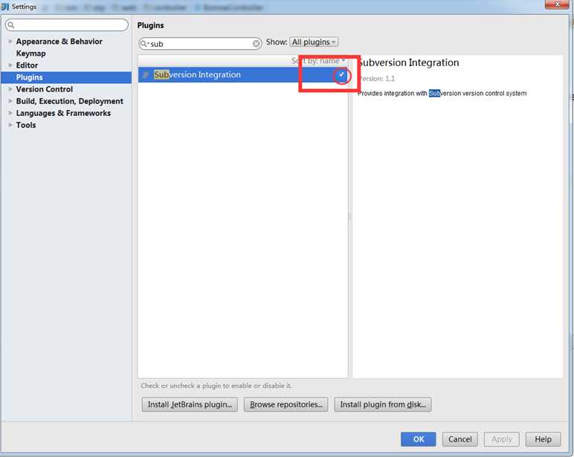Expand Appearance & Behavior tree node
This screenshot has width=574, height=457.
click(10, 42)
